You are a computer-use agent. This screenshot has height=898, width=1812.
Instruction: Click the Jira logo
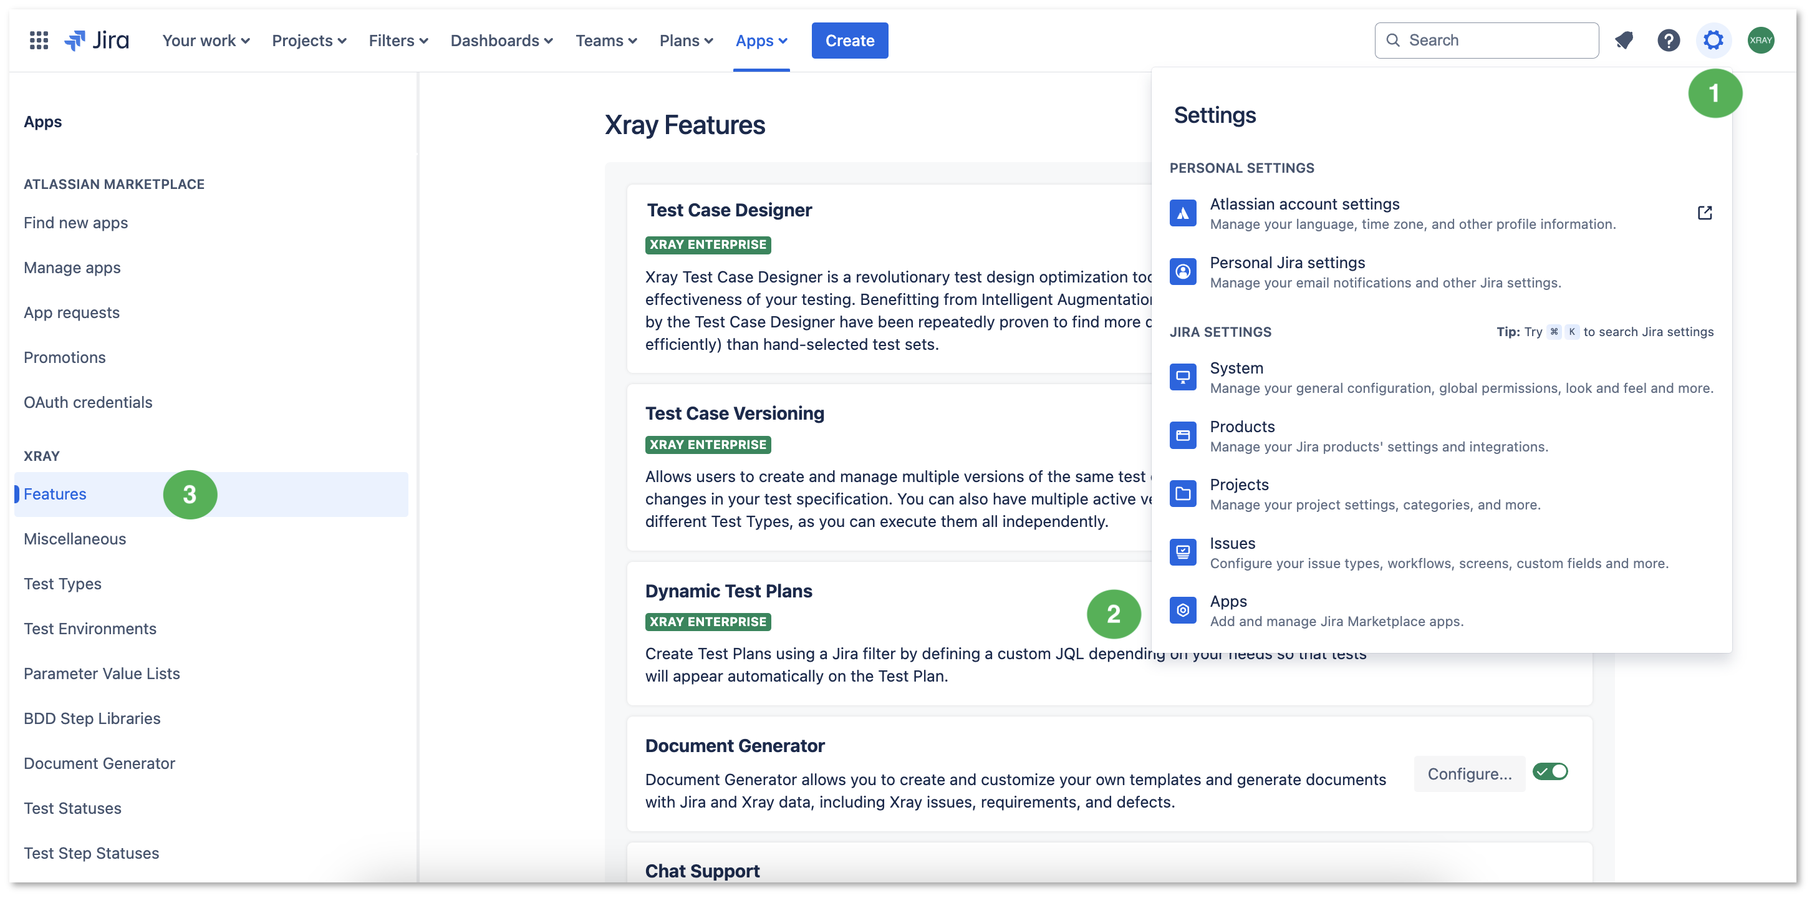click(x=97, y=40)
